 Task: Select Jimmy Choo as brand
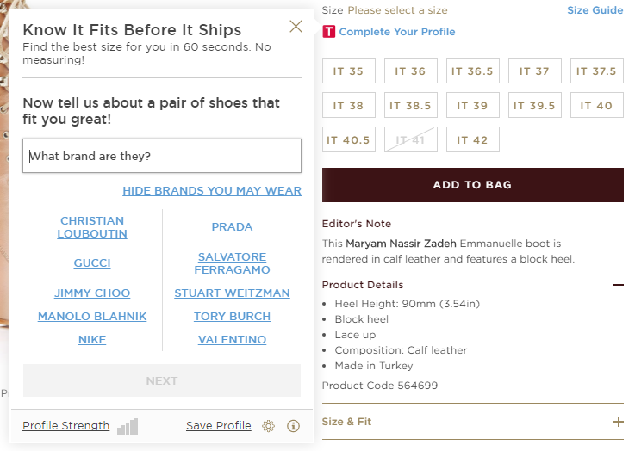pyautogui.click(x=92, y=293)
